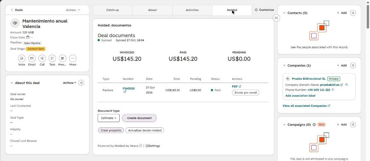Open invoice F260020 link
This screenshot has width=370, height=161.
tap(129, 88)
